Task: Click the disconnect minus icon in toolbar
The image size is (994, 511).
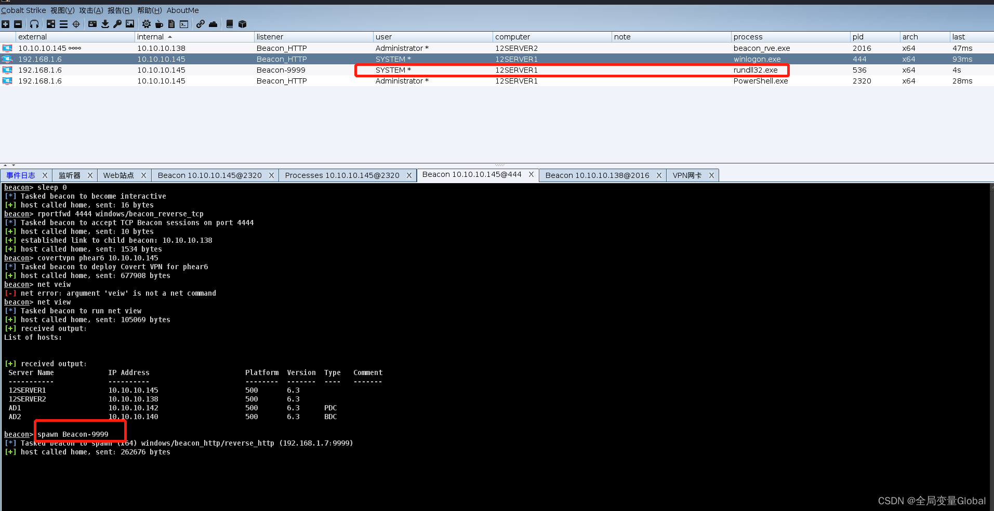Action: [18, 24]
